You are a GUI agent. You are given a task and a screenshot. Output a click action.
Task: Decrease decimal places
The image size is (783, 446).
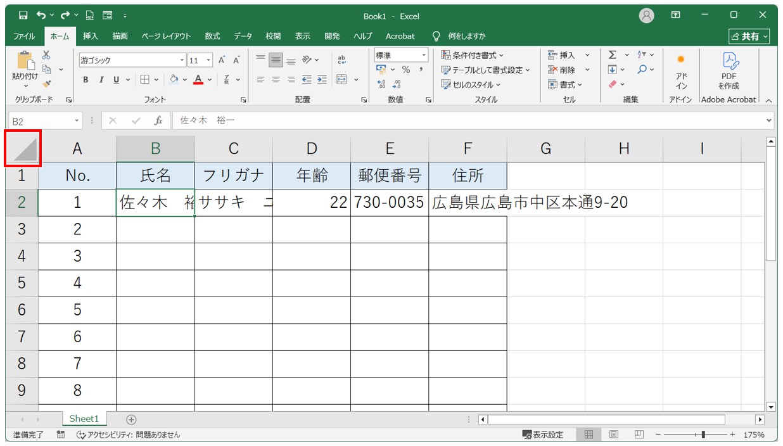tap(397, 84)
